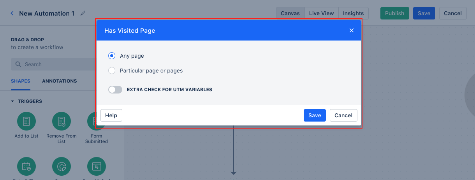Image resolution: width=475 pixels, height=180 pixels.
Task: Choose Particular page or pages option
Action: click(112, 71)
